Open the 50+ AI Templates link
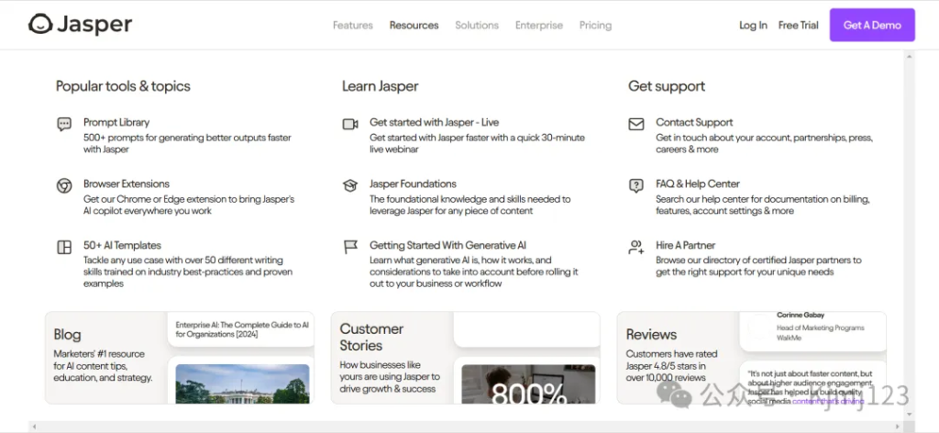The image size is (939, 433). [122, 245]
